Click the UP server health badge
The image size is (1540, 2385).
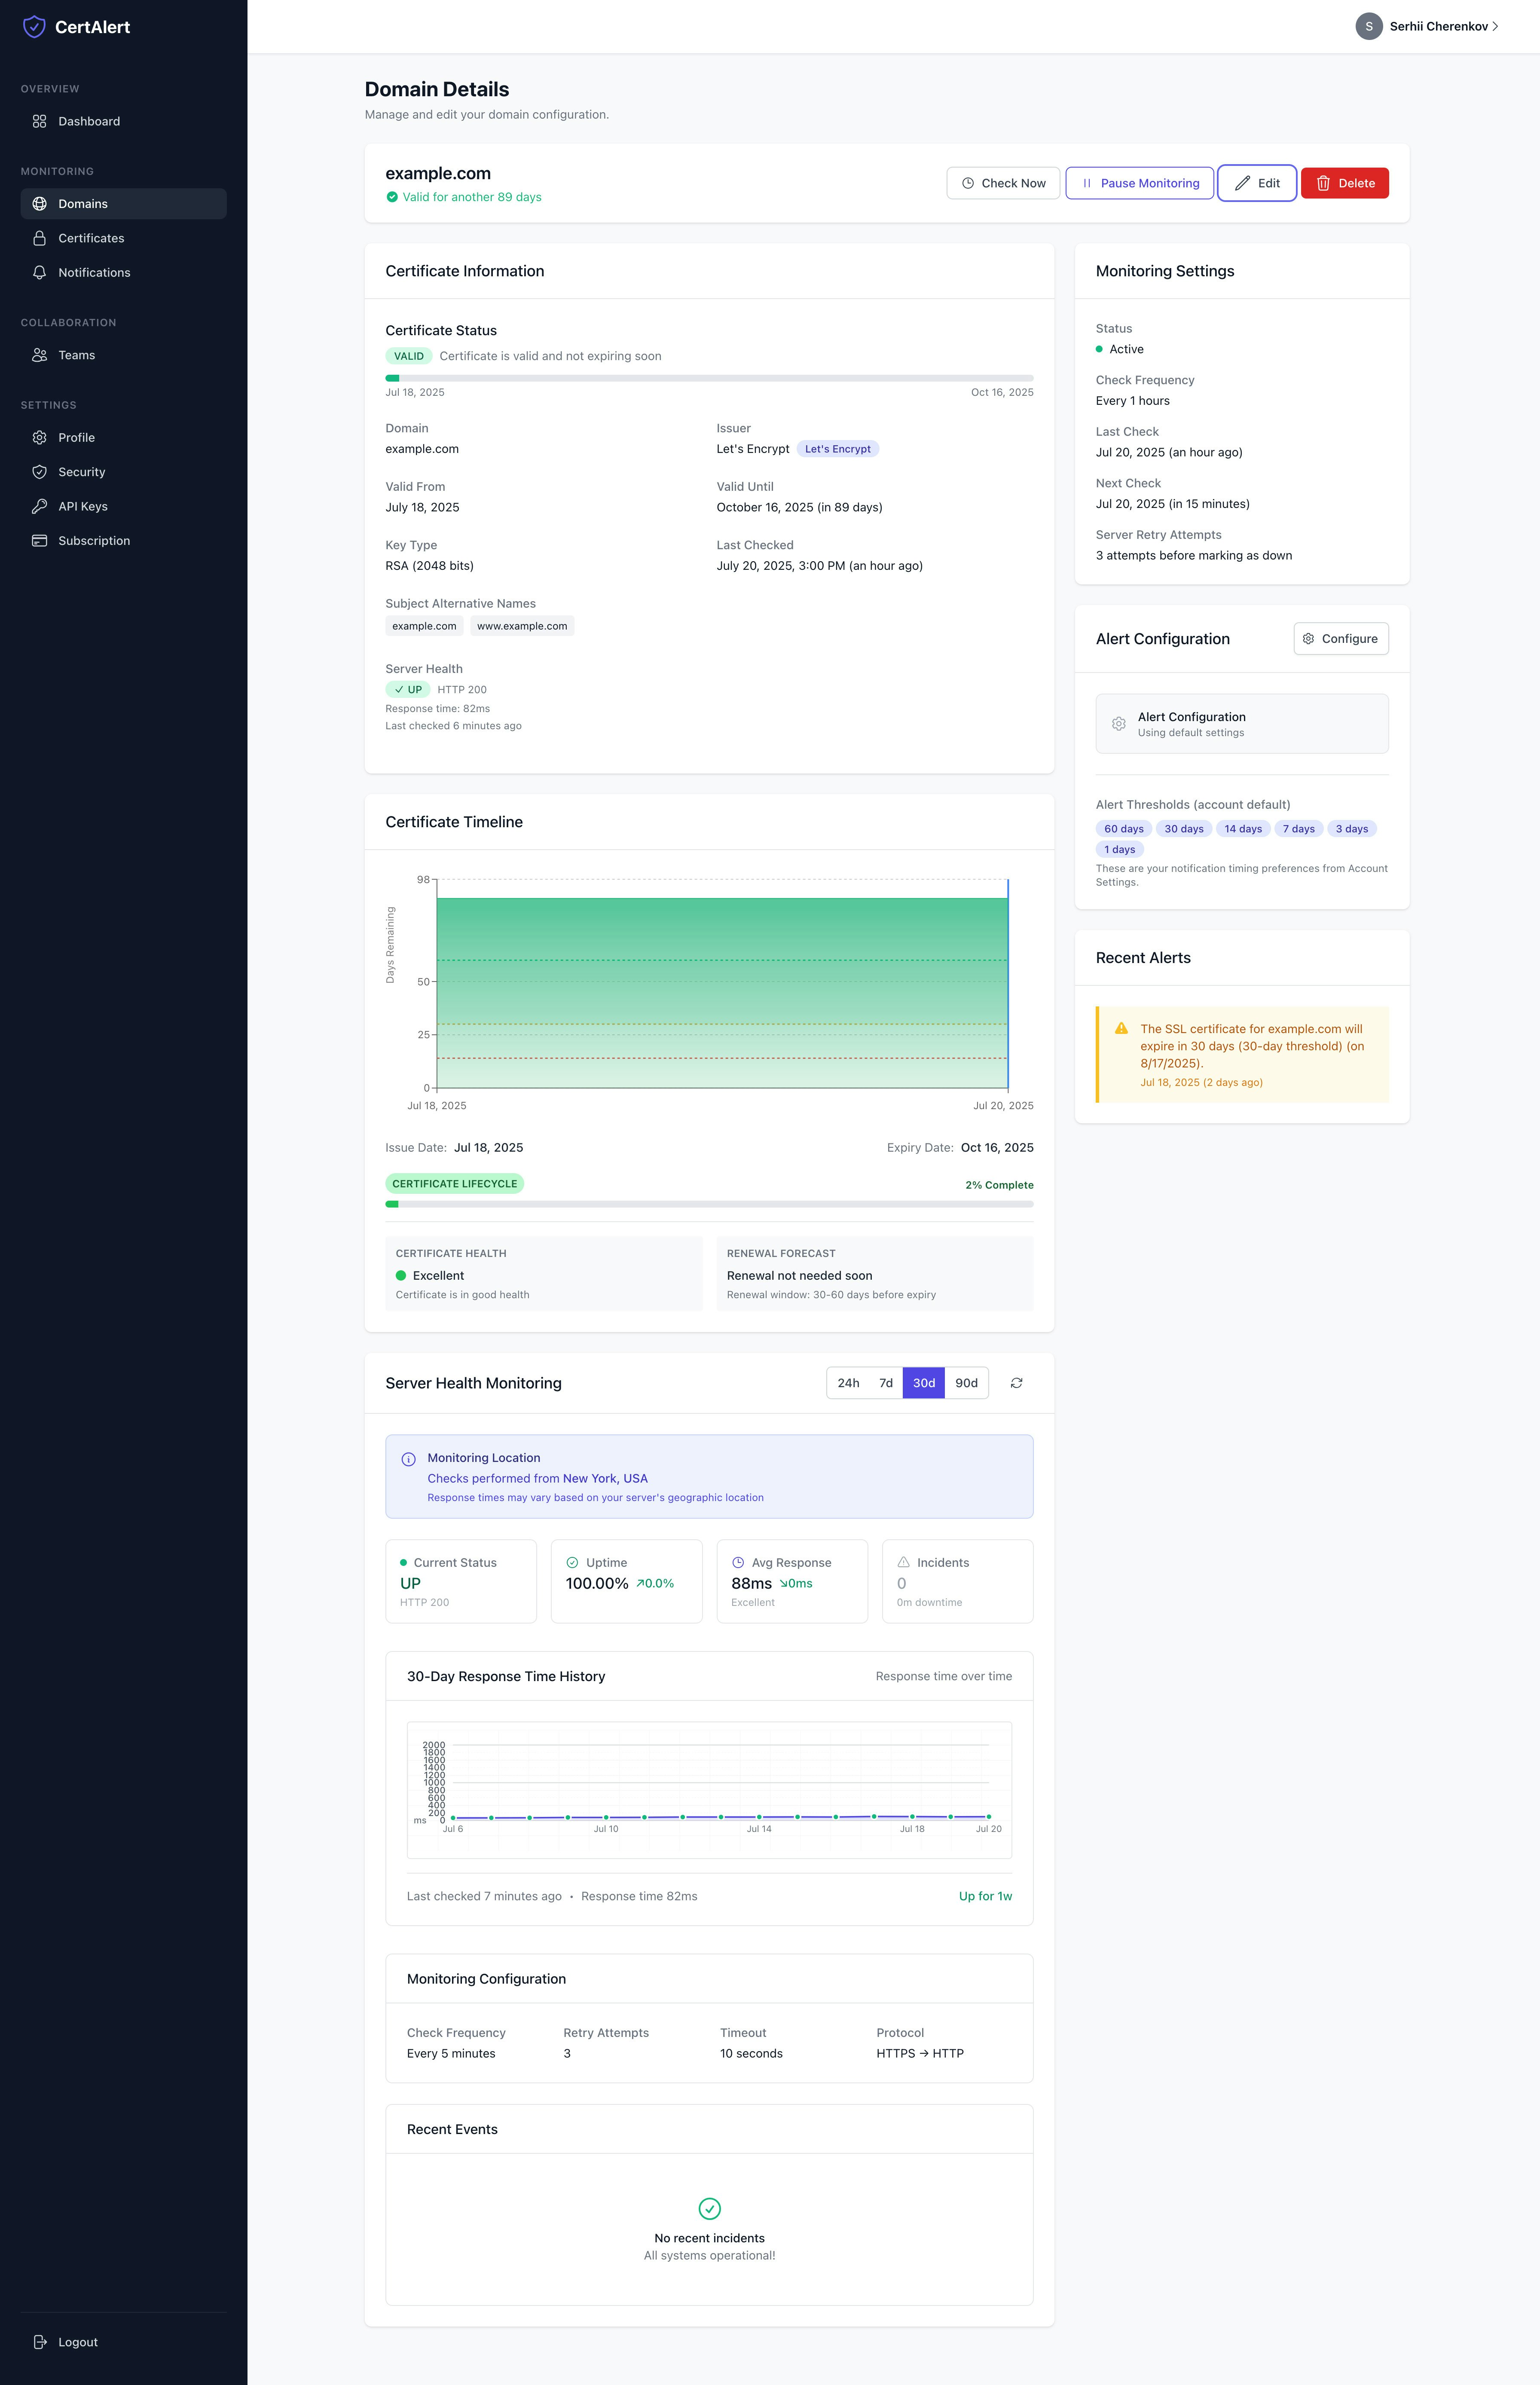[408, 690]
